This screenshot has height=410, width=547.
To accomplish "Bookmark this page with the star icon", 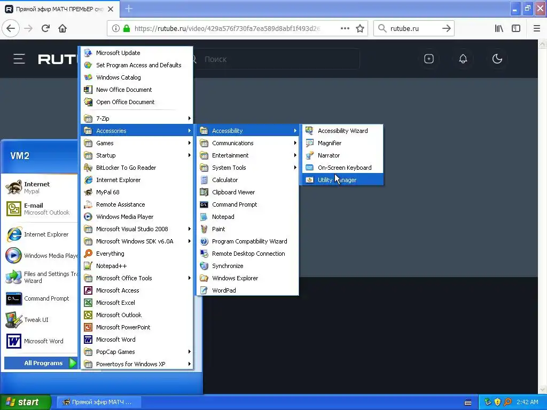I will click(x=360, y=29).
